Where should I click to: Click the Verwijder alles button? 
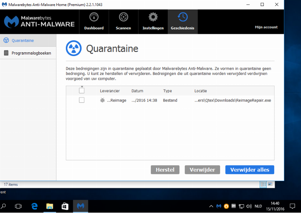coord(250,170)
